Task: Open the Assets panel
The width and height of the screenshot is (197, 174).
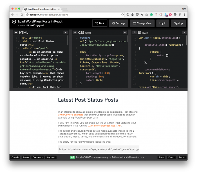Action: (x=26, y=157)
